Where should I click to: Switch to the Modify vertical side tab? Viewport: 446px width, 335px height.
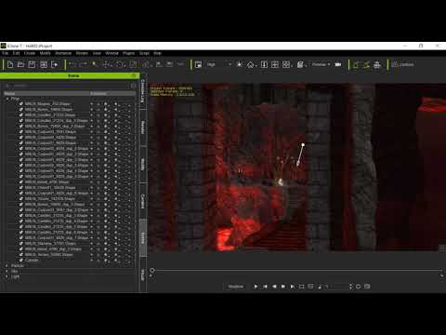[143, 164]
